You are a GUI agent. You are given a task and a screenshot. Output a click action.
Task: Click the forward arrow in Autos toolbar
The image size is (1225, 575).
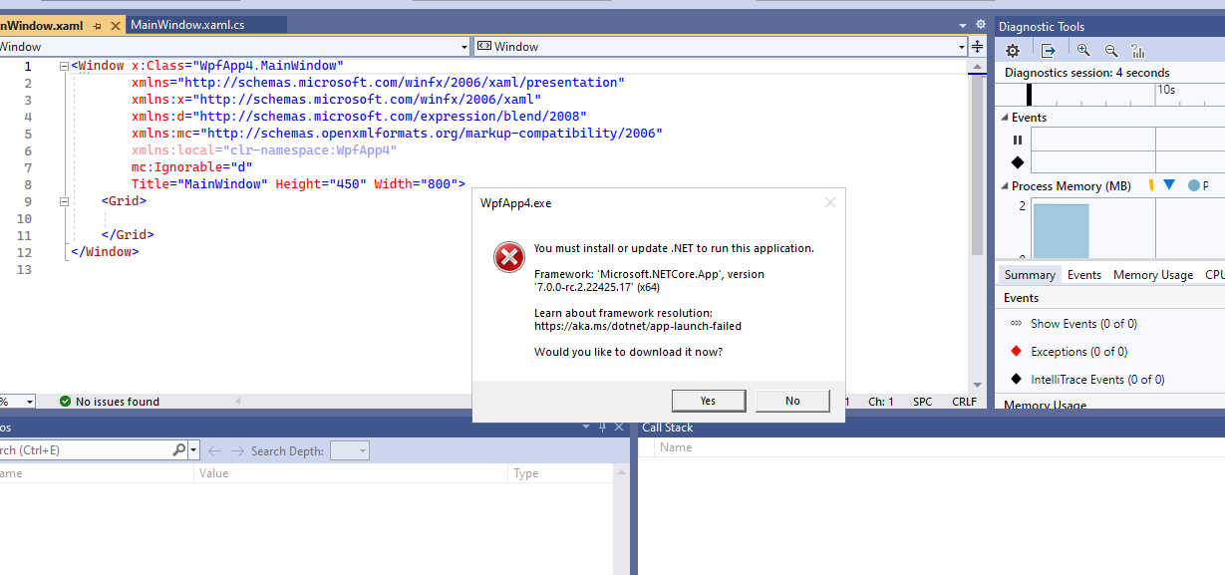click(237, 451)
